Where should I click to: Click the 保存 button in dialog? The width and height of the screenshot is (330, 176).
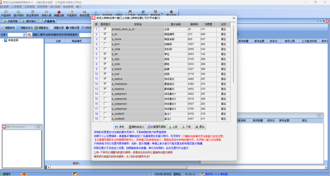click(x=120, y=127)
